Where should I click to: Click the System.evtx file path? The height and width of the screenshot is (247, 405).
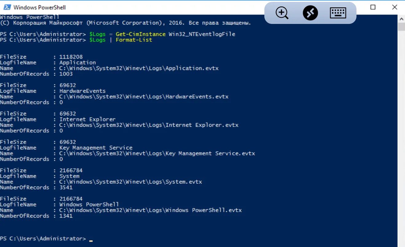131,182
